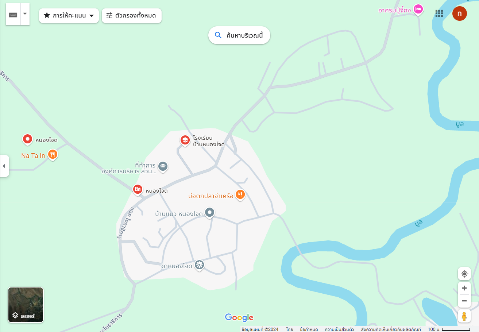
Task: Zoom in with the plus button
Action: click(x=464, y=288)
